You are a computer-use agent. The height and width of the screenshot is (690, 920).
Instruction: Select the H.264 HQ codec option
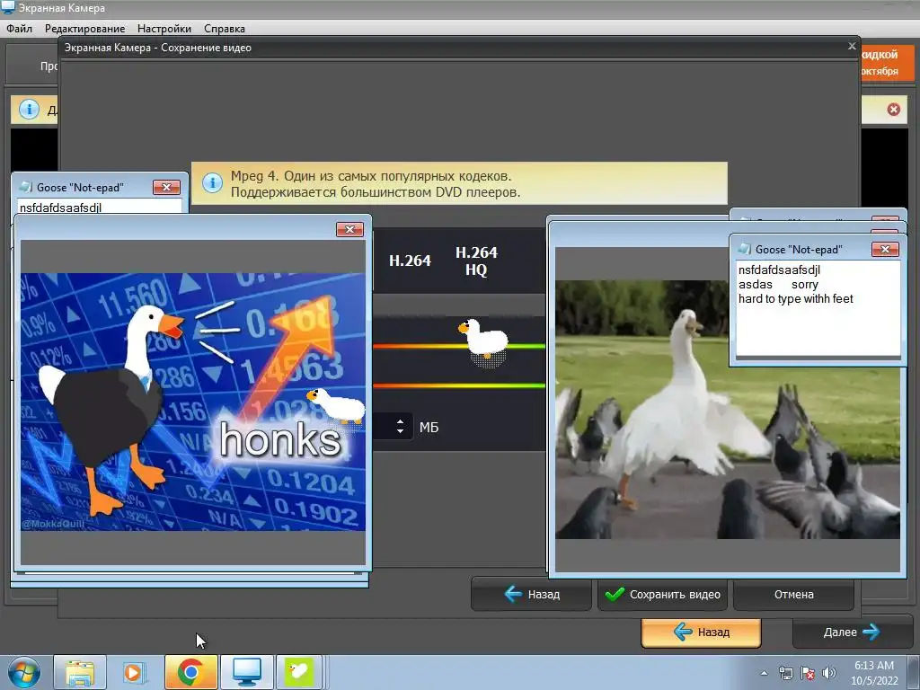point(476,261)
